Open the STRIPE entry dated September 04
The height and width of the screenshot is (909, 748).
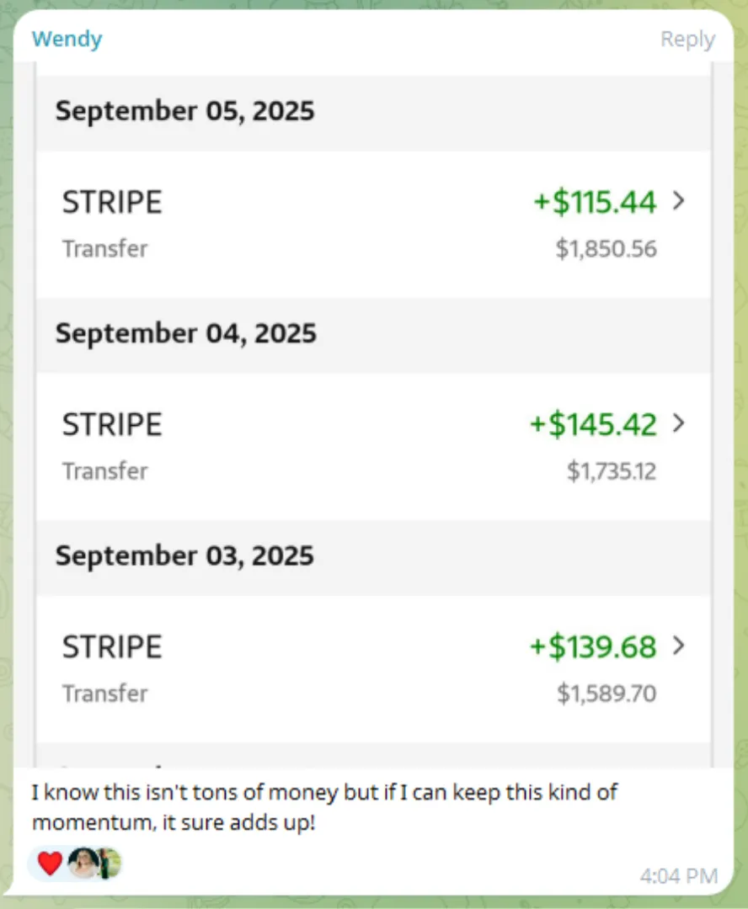(112, 424)
